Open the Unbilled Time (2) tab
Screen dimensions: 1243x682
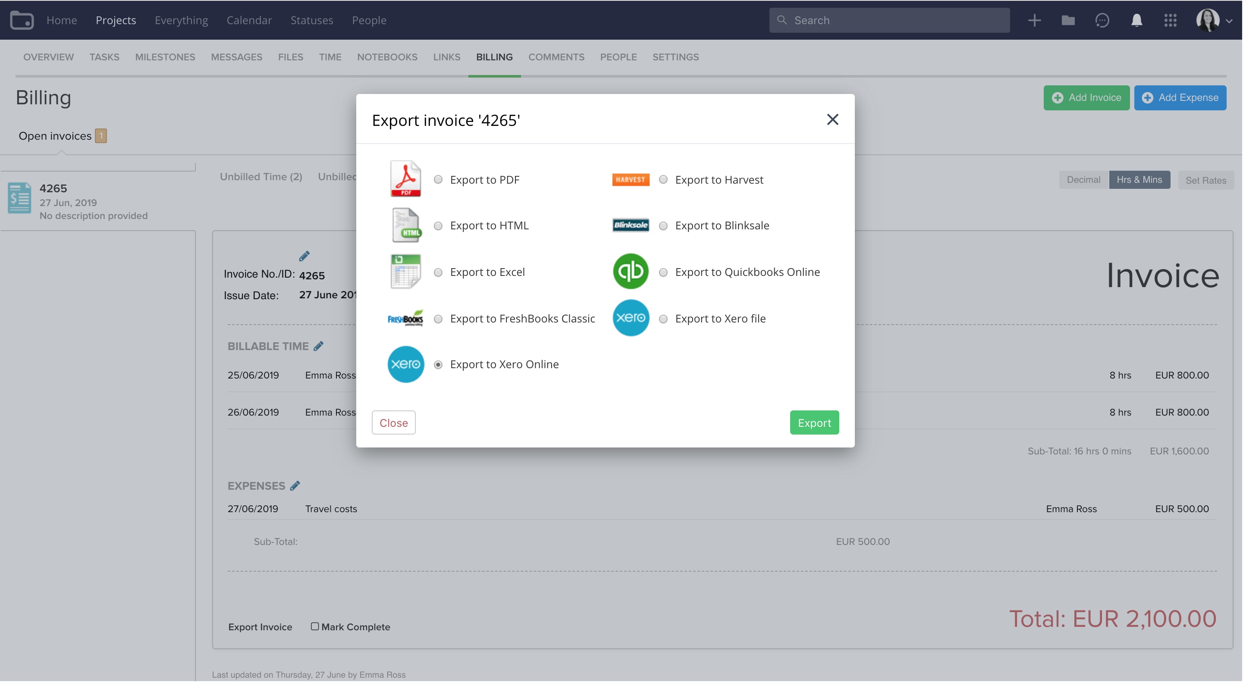click(261, 176)
